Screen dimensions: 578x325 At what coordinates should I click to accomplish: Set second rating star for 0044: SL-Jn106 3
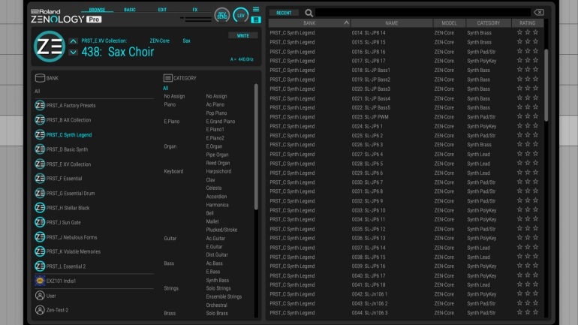pyautogui.click(x=528, y=312)
